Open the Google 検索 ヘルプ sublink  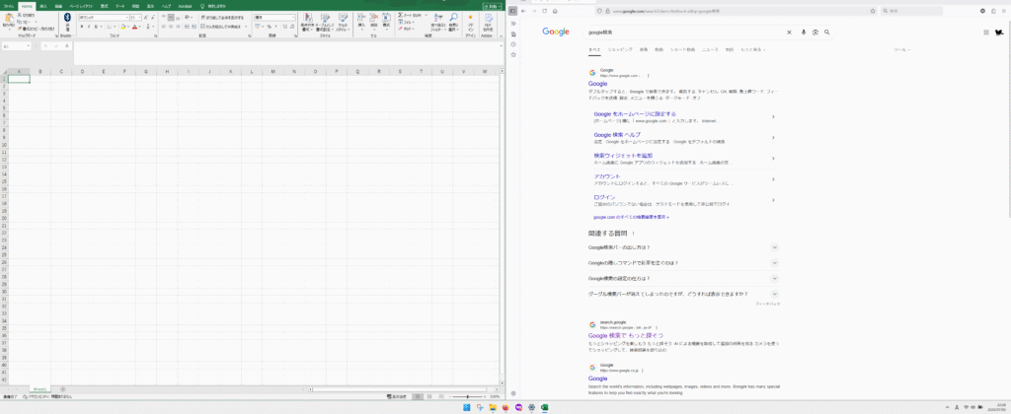pos(617,135)
